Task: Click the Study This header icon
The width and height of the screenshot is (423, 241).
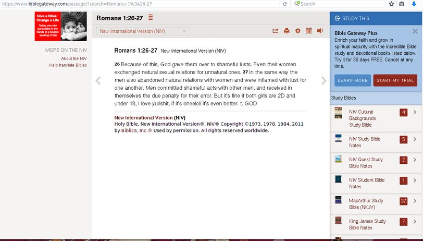Action: coord(337,18)
